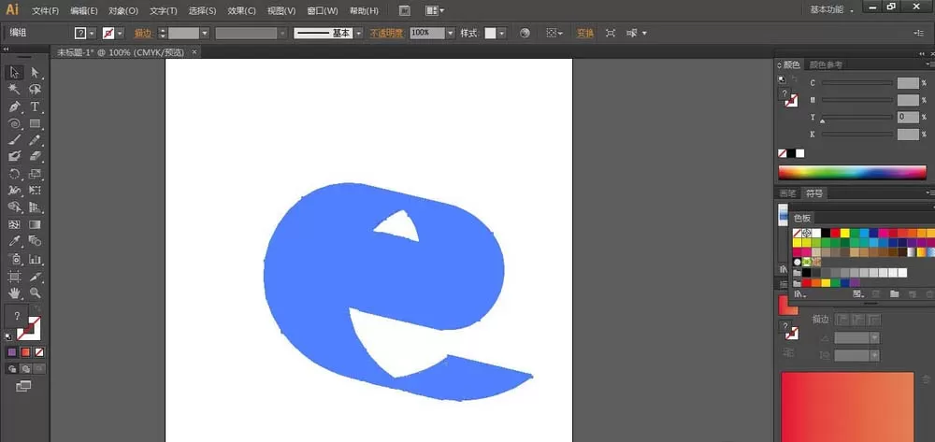
Task: Select the Magic Wand tool
Action: tap(14, 90)
